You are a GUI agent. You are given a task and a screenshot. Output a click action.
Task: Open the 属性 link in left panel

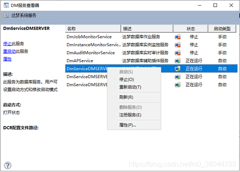click(x=7, y=59)
